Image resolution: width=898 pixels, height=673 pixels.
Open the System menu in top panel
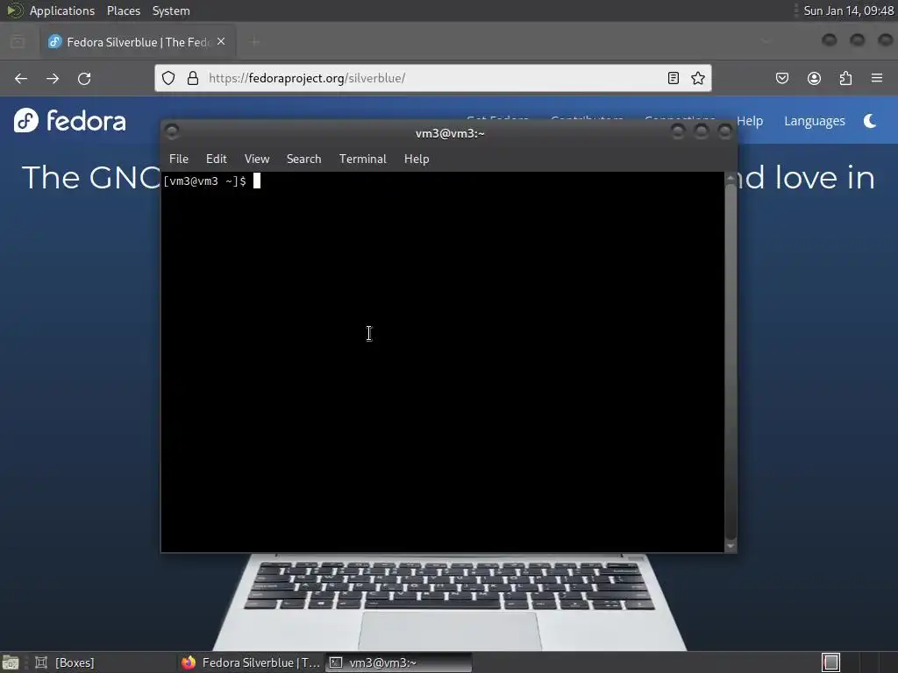tap(171, 11)
